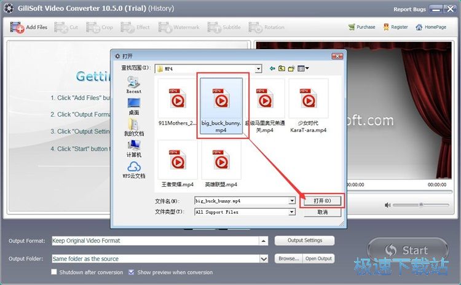Go up one folder level in dialog
Viewport: 461px width, 285px height.
point(282,68)
